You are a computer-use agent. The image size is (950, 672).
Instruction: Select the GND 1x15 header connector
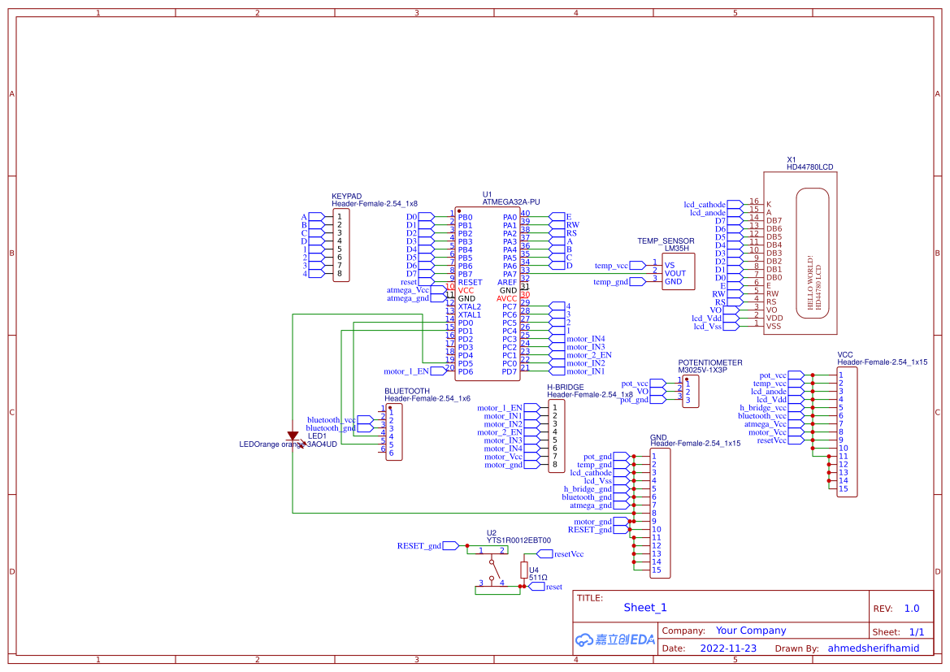pyautogui.click(x=660, y=513)
